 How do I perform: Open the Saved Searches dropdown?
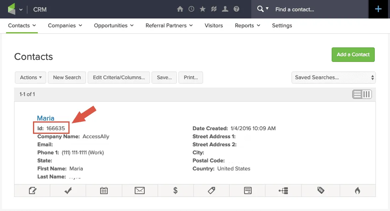coord(333,78)
